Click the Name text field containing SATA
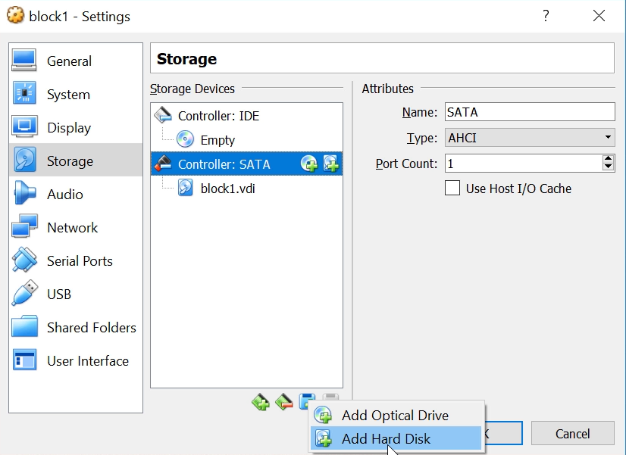The height and width of the screenshot is (455, 626). pyautogui.click(x=529, y=112)
